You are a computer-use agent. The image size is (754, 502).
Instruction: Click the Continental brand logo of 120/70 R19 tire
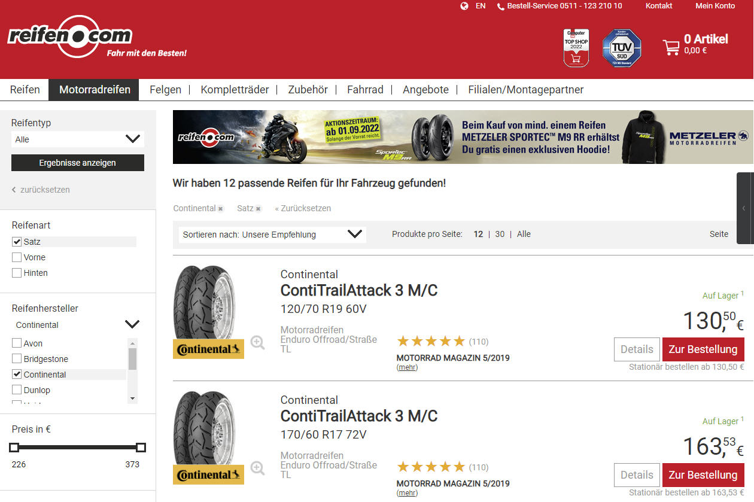coord(208,349)
